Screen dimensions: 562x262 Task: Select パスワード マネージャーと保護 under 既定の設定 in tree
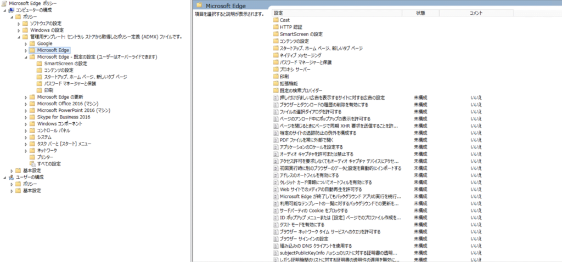click(x=70, y=84)
